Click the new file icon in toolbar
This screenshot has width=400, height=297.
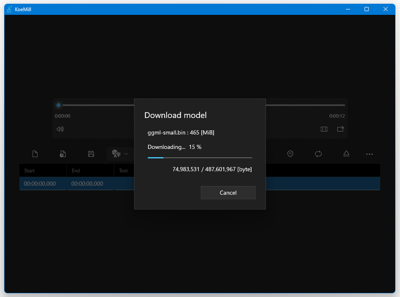[35, 154]
